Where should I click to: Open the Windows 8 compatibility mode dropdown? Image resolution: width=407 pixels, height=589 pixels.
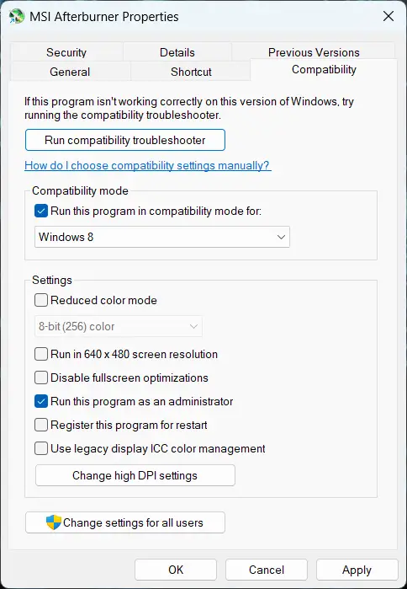(x=162, y=237)
